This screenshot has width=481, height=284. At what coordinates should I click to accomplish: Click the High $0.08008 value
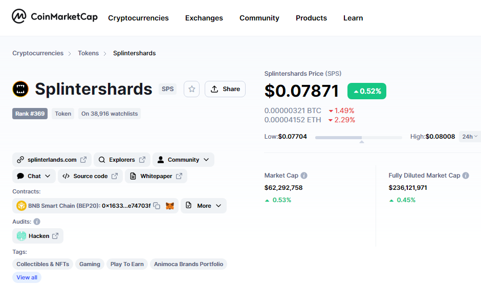point(440,137)
